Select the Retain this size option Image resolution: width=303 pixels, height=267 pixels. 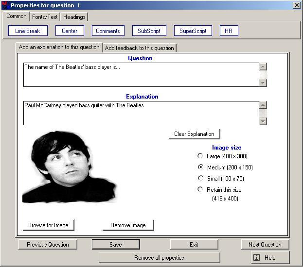point(200,190)
